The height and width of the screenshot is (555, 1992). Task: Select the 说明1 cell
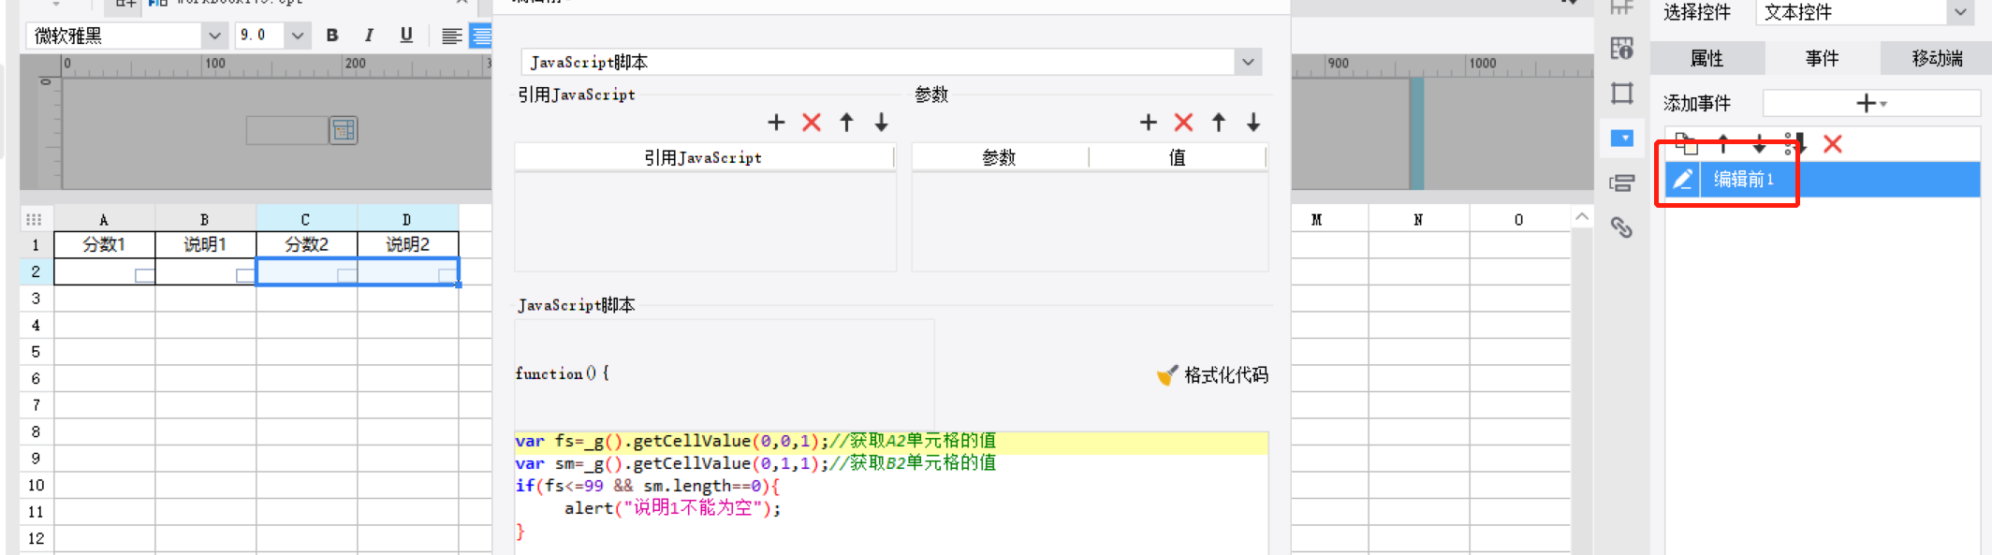205,244
